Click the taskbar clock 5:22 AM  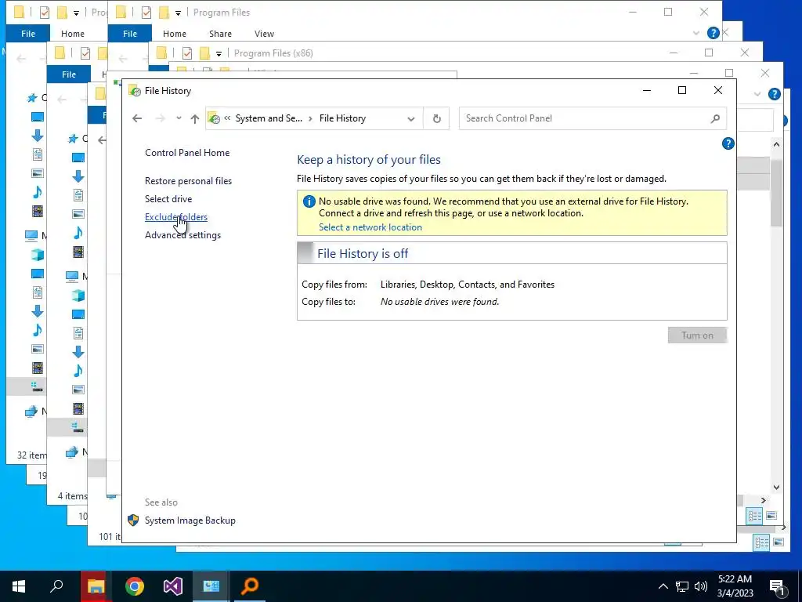pos(735,579)
